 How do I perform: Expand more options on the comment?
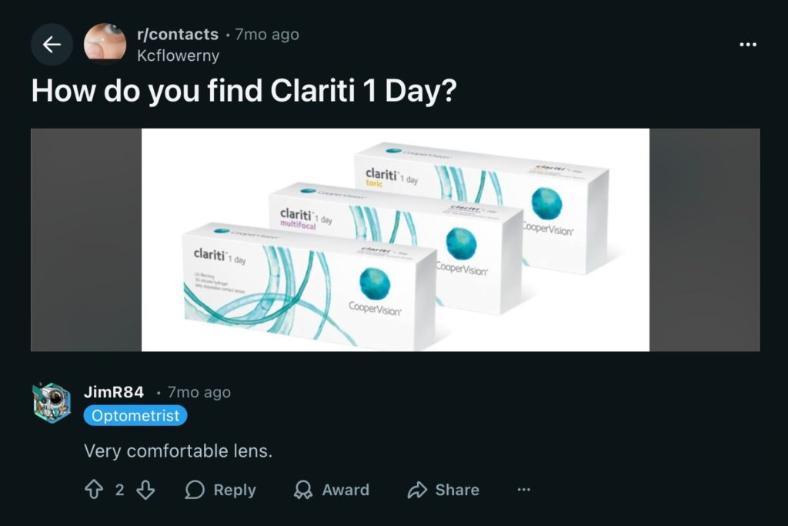[x=524, y=490]
